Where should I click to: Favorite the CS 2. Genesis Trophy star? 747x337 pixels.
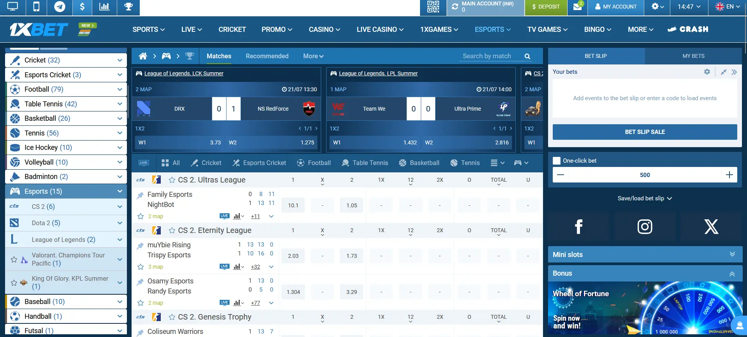click(172, 317)
